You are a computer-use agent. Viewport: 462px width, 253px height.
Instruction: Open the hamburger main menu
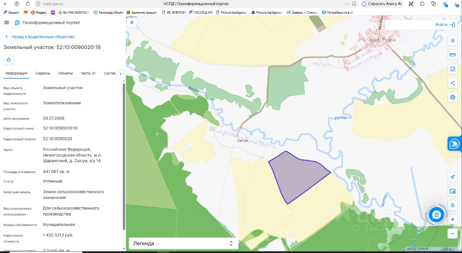6,22
